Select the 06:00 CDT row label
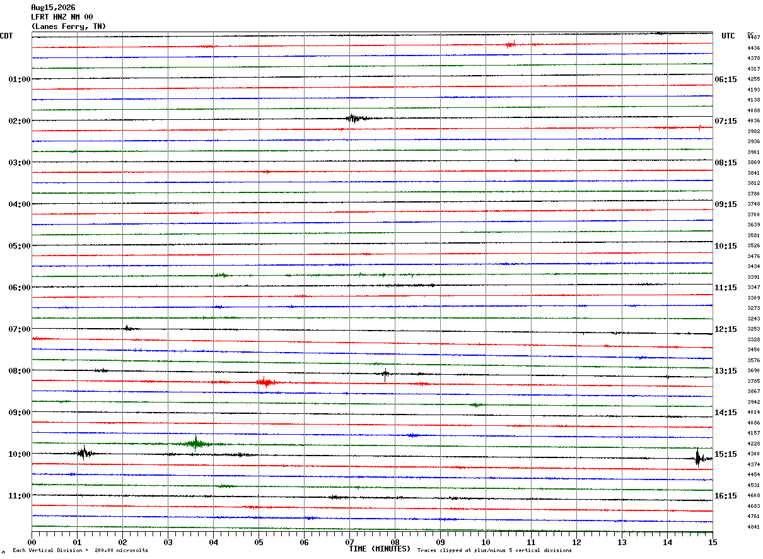 19,288
